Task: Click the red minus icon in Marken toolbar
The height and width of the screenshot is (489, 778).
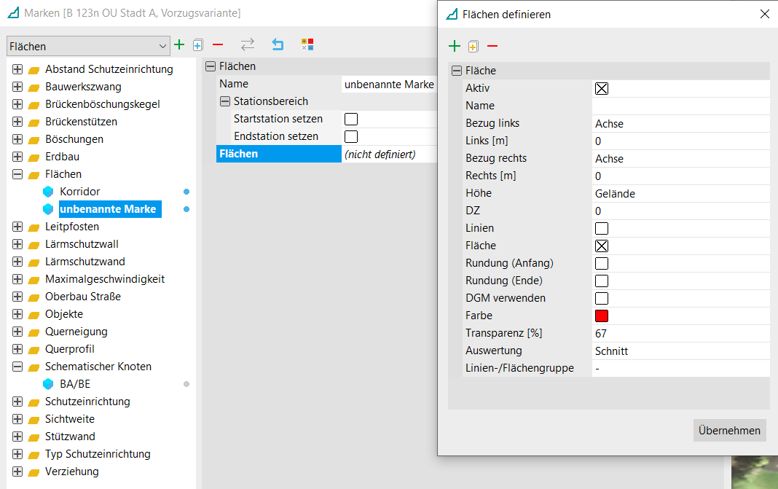Action: point(217,45)
